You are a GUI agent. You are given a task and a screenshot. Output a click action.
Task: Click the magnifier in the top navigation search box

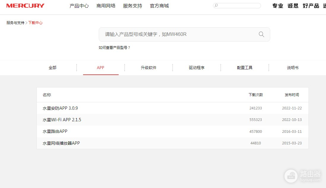click(x=216, y=5)
